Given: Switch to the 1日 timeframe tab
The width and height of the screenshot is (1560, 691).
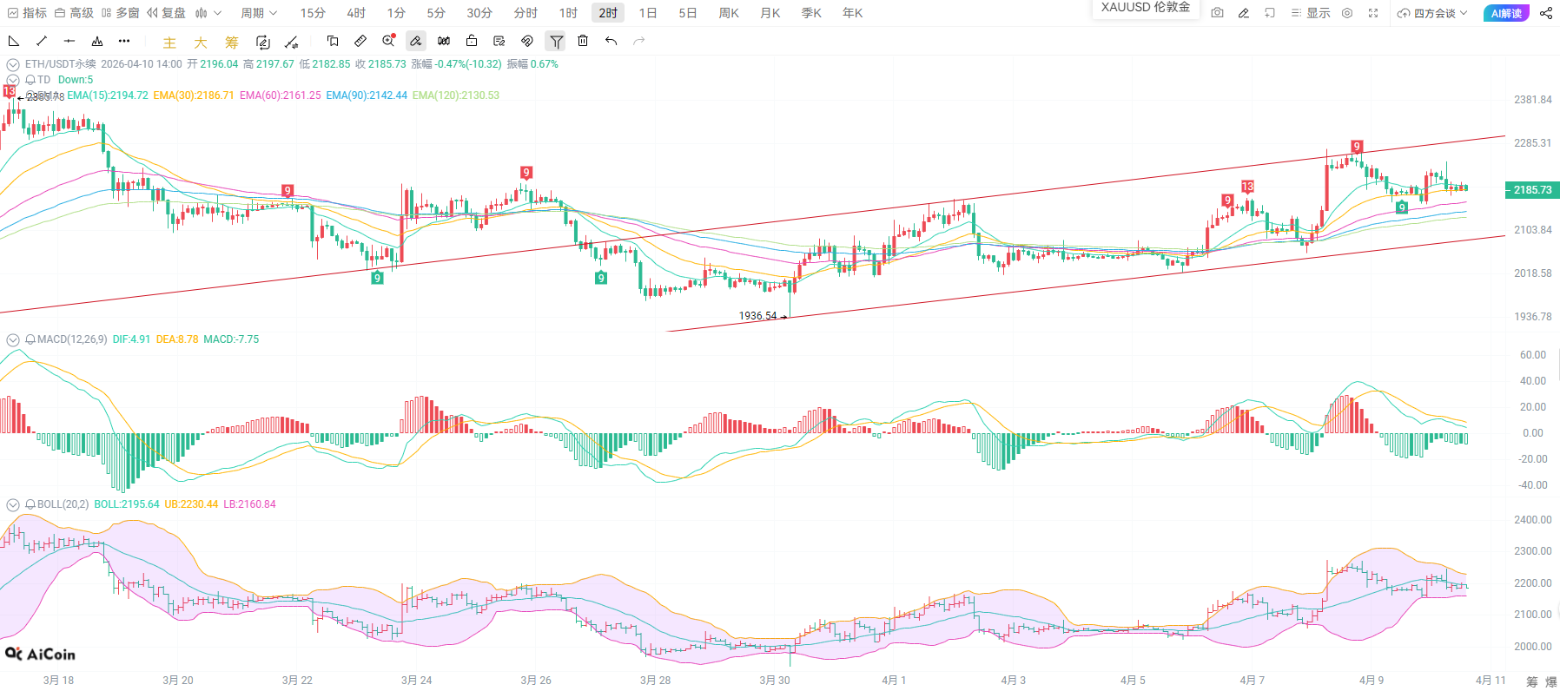Looking at the screenshot, I should [x=648, y=13].
